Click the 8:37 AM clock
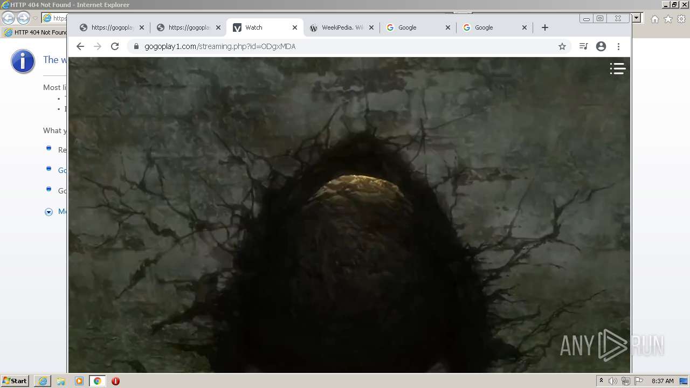Viewport: 690px width, 388px height. (x=663, y=381)
